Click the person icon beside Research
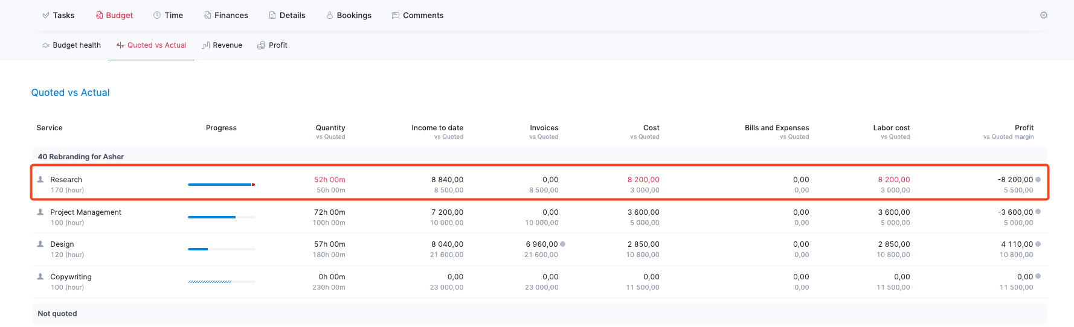 point(40,179)
